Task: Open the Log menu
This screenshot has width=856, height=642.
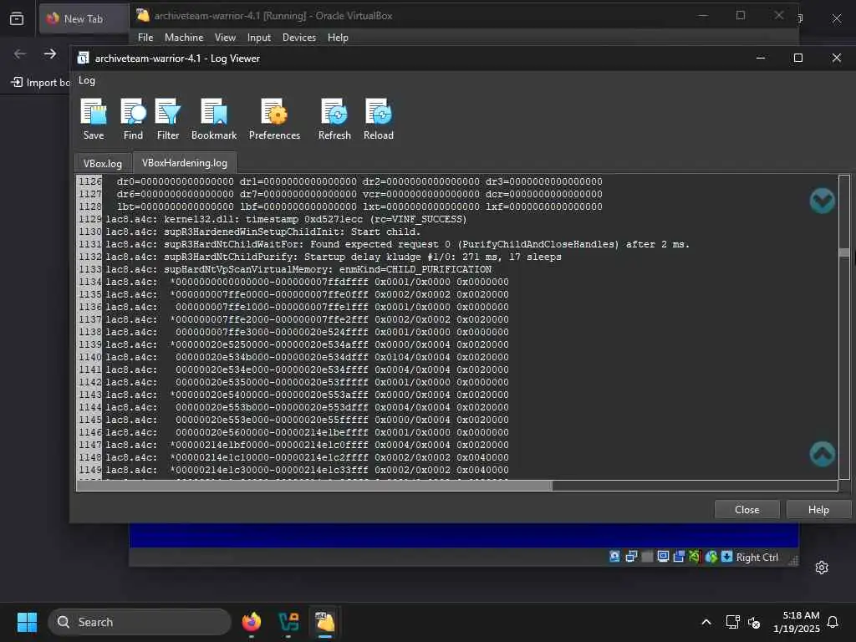Action: [86, 80]
